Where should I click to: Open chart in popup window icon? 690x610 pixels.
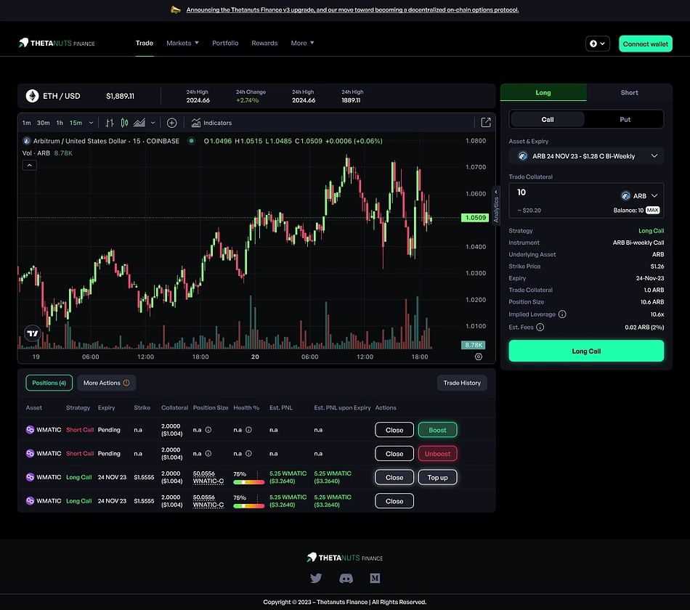click(485, 122)
